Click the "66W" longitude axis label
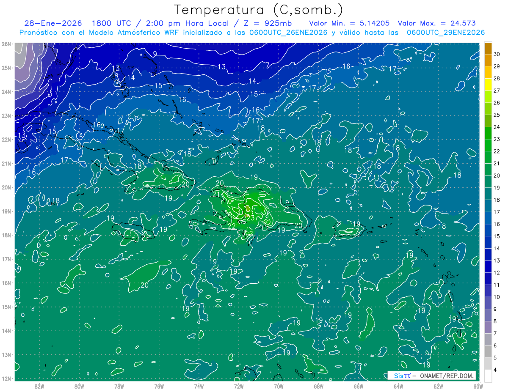Screen dimensions: 508x392 click(x=358, y=386)
